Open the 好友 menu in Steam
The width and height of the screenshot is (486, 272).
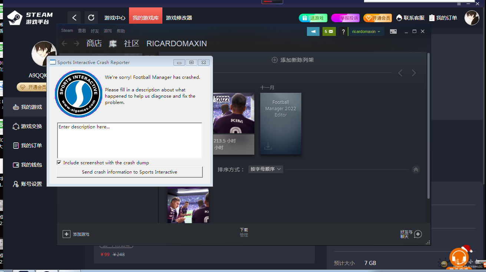click(x=95, y=31)
